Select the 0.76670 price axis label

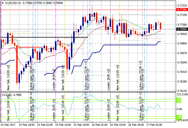coord(182,53)
